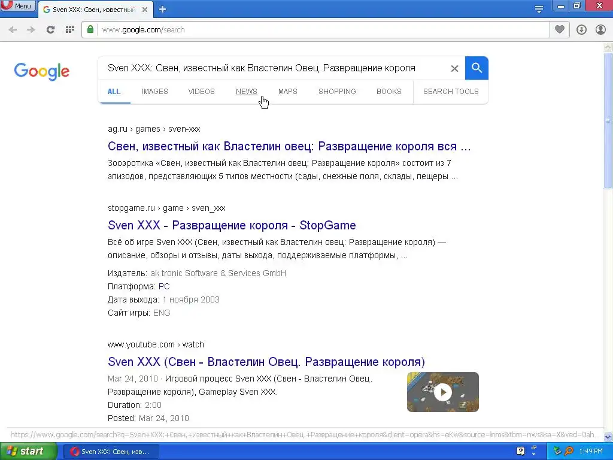
Task: Click the taskbar clock 1:49 PM
Action: 591,452
